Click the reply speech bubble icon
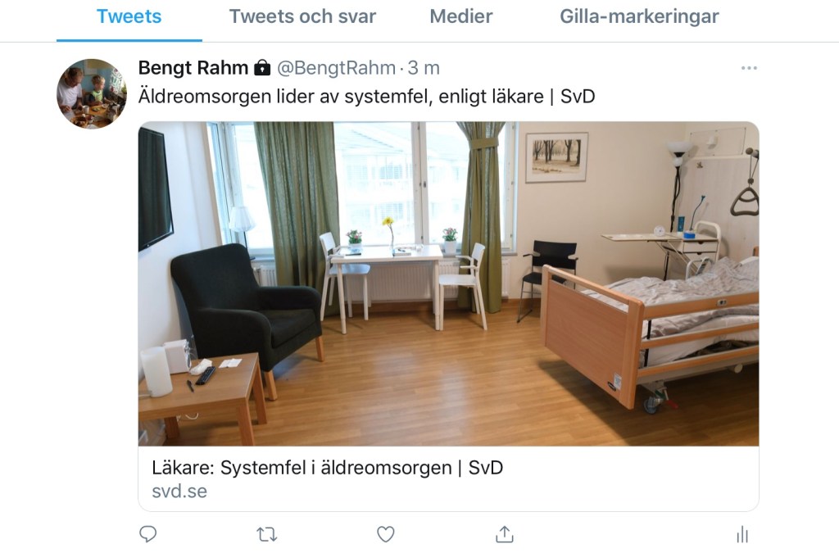This screenshot has width=839, height=553. pos(147,533)
